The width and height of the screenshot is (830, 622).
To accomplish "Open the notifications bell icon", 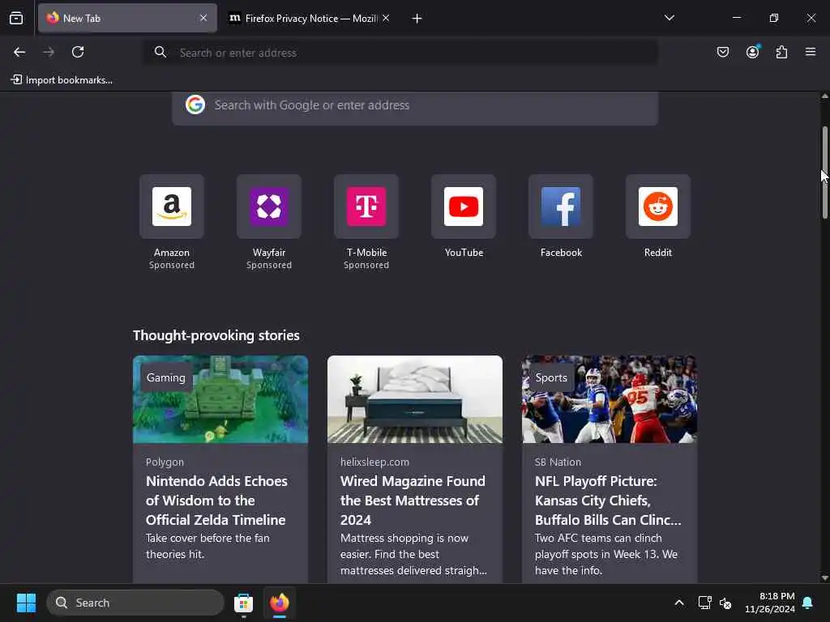I will point(808,603).
